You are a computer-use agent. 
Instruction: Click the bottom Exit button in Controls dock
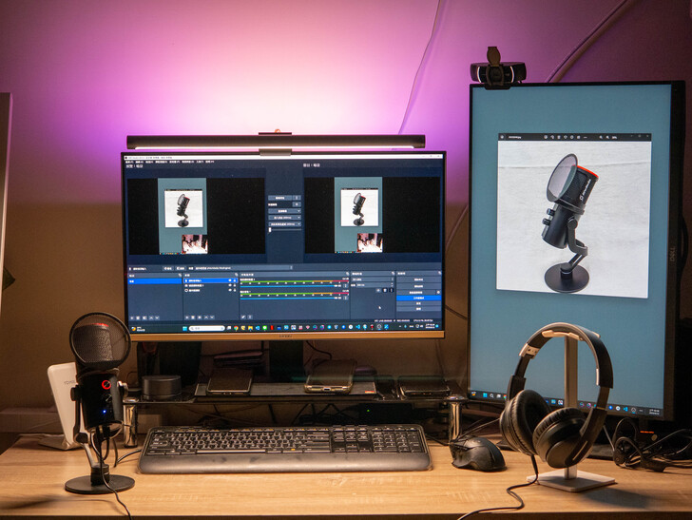(x=419, y=309)
